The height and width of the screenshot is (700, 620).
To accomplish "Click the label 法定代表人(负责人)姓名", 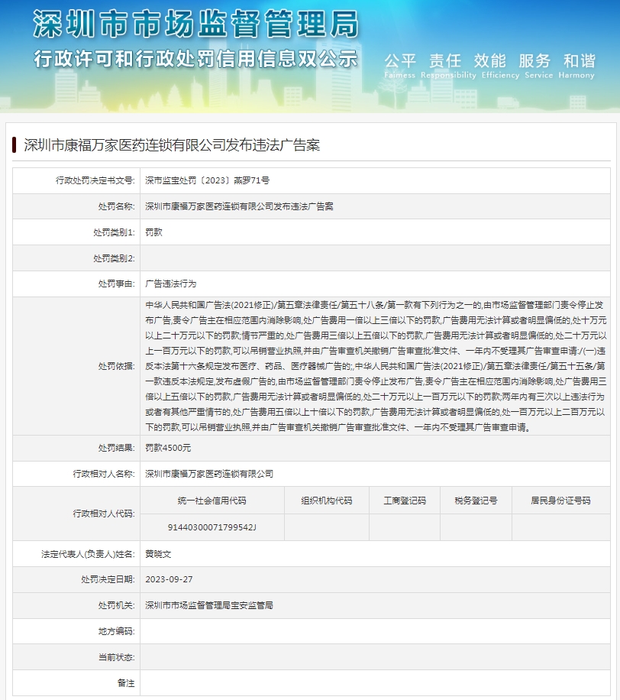I will [88, 554].
